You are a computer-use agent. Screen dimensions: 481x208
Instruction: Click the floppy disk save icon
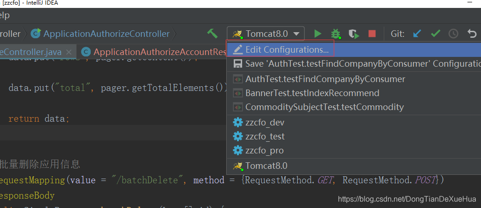pyautogui.click(x=238, y=63)
